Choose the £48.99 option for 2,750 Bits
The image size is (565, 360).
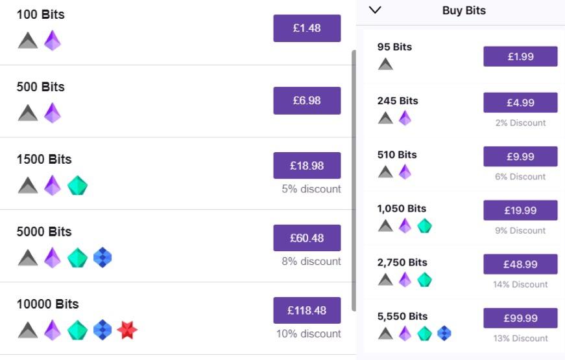[520, 264]
